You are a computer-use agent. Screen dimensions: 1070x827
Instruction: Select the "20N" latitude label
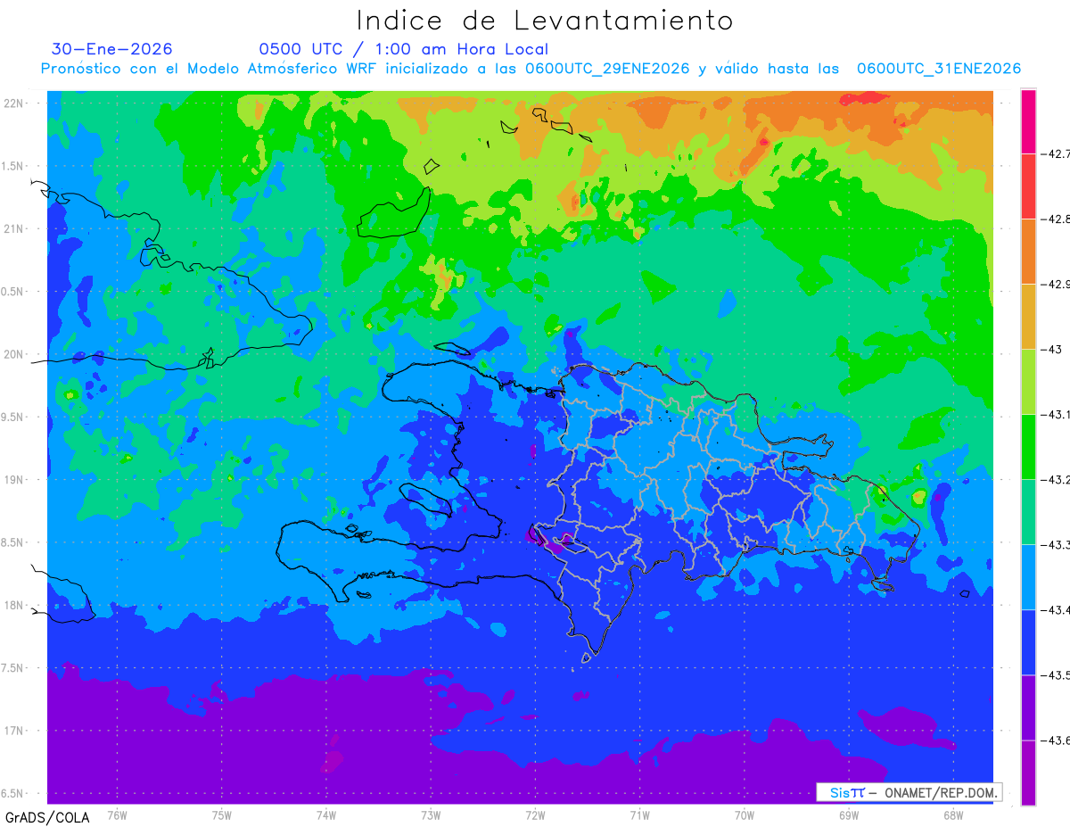pyautogui.click(x=15, y=354)
